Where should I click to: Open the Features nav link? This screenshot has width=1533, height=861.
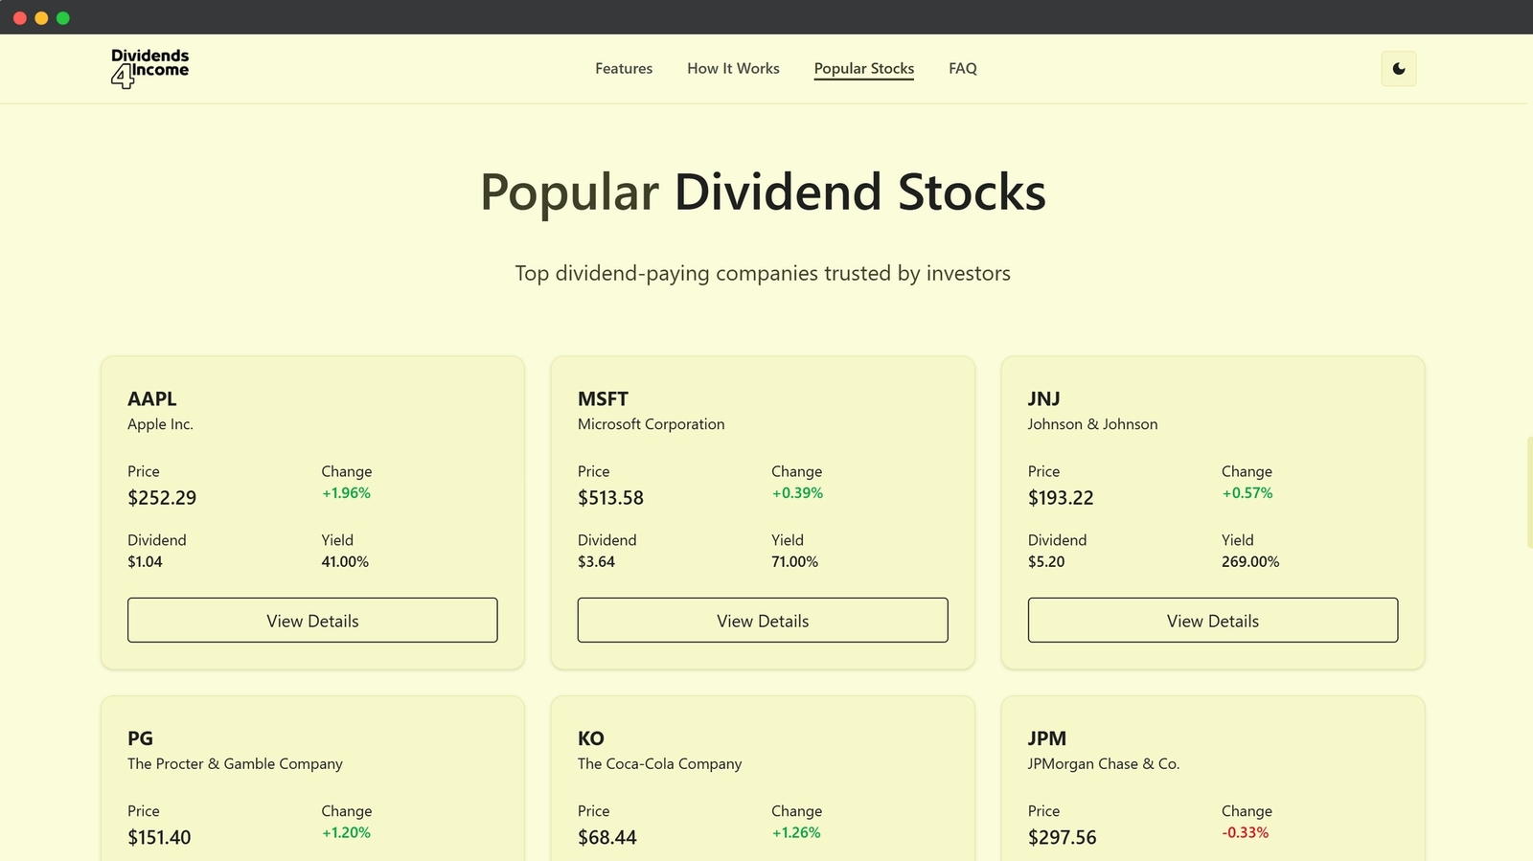(x=624, y=69)
